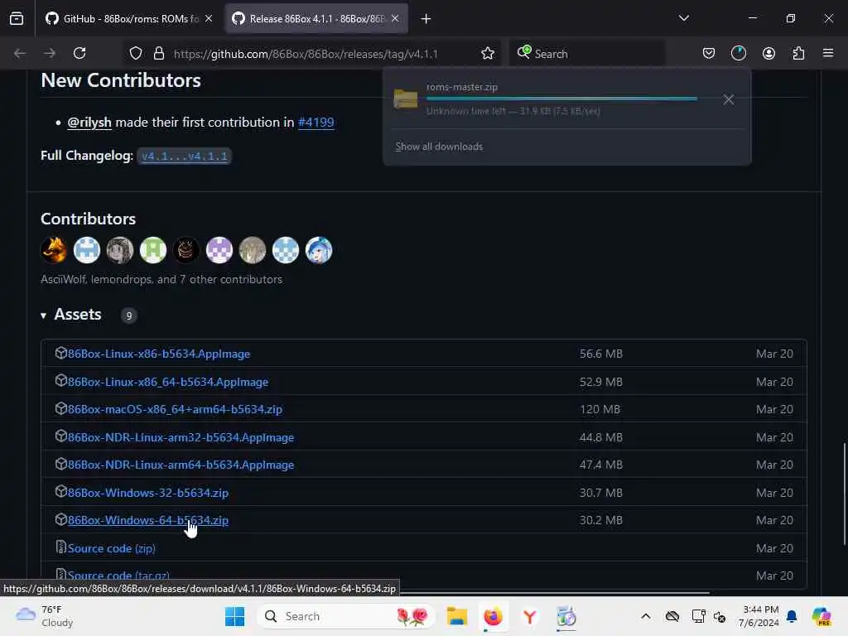Download 86Box-NDR-Linux-arm32-b5634.AppImage
The height and width of the screenshot is (636, 848).
[x=181, y=437]
